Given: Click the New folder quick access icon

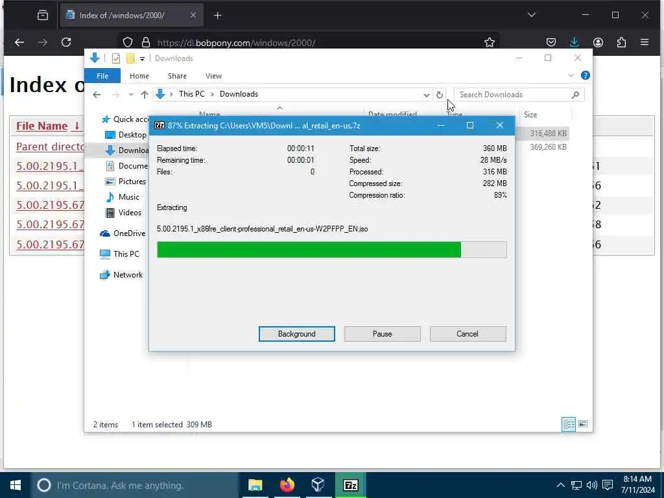Looking at the screenshot, I should tap(130, 58).
